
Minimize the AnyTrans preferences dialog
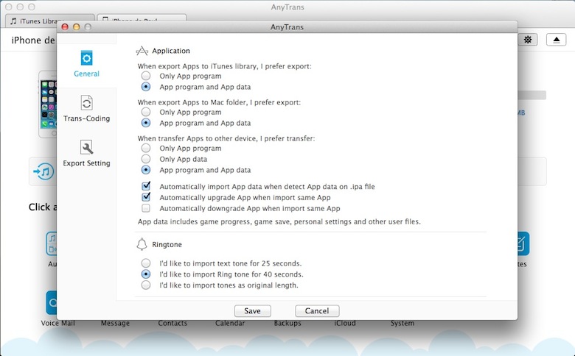(x=76, y=26)
